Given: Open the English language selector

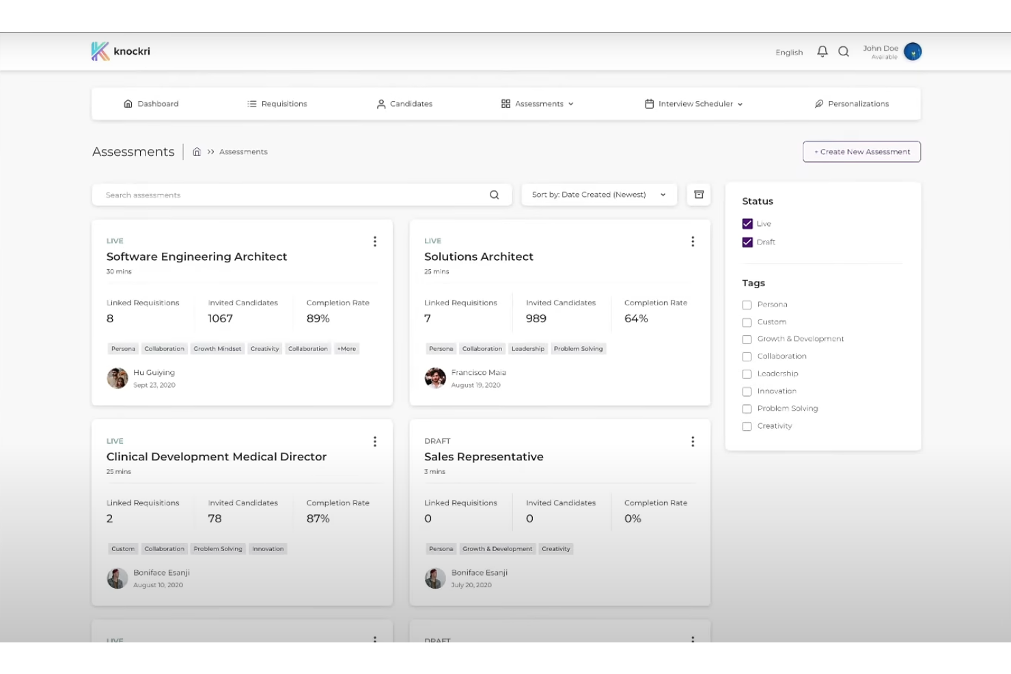Looking at the screenshot, I should [x=789, y=52].
